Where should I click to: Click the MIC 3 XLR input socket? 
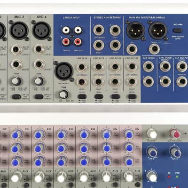pyautogui.click(x=19, y=31)
